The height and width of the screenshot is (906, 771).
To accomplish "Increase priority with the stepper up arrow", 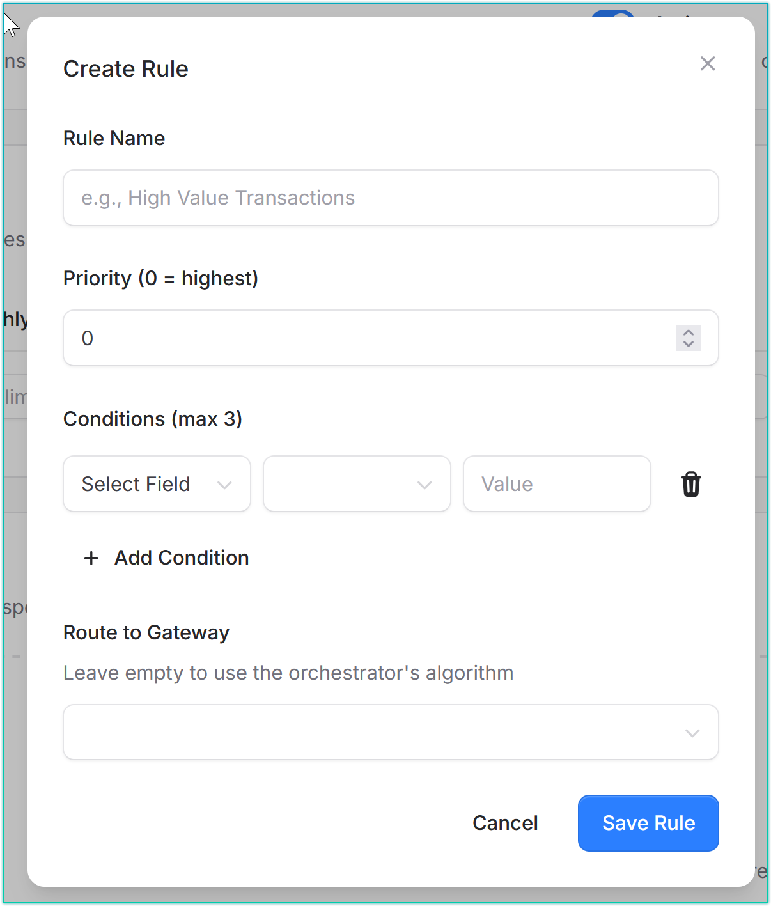I will [x=689, y=332].
